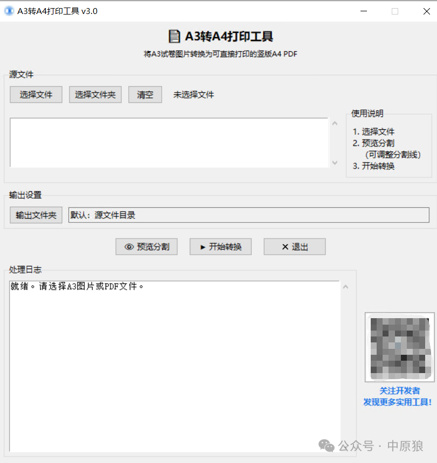Click the note (可调整分割线)
Viewport: 437px width, 463px height.
(393, 155)
